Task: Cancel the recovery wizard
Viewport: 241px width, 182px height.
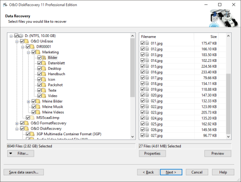Action: 197,172
